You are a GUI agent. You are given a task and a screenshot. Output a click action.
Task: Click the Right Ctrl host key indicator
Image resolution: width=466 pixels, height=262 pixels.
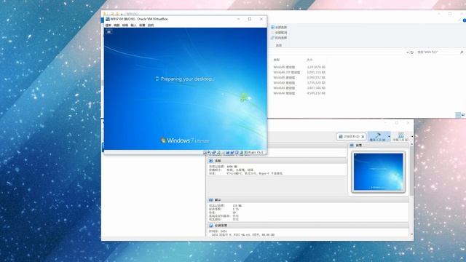(256, 152)
